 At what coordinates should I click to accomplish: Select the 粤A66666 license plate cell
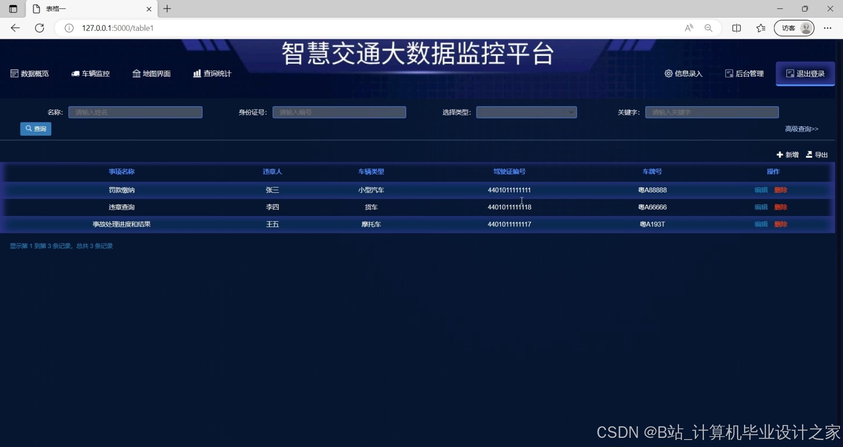[x=652, y=207]
